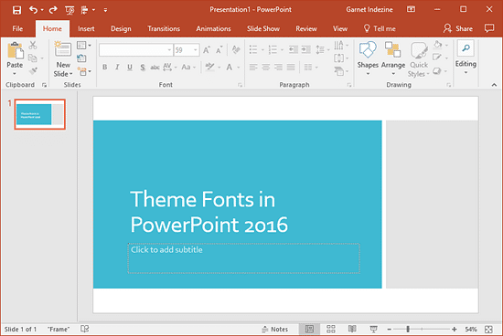
Task: Open Editing group menu
Action: point(466,58)
